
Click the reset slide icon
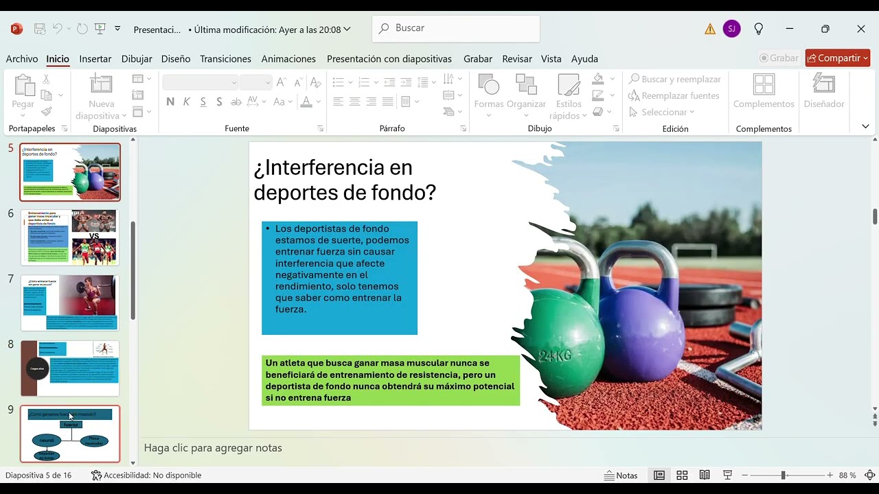138,95
